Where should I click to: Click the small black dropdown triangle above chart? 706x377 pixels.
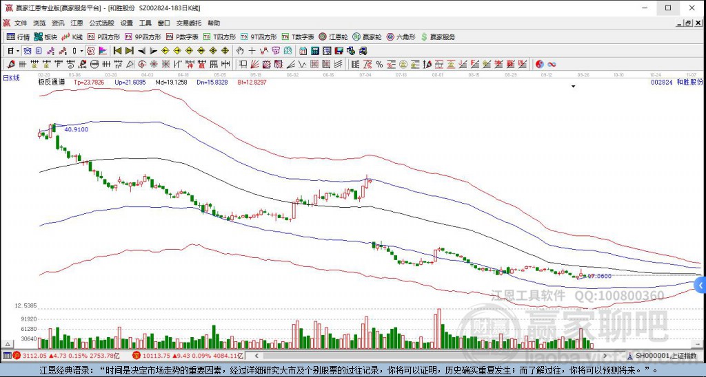[x=573, y=86]
